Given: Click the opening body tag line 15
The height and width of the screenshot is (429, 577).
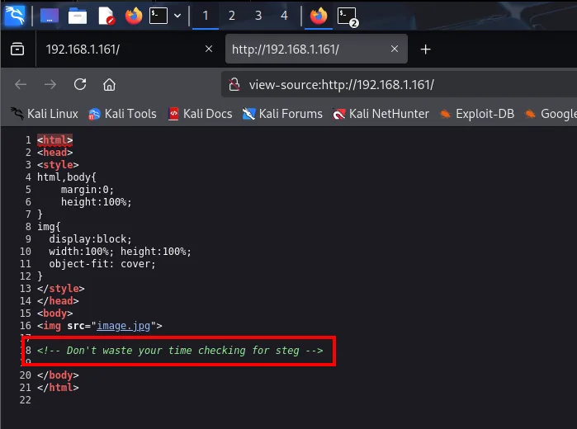Looking at the screenshot, I should pyautogui.click(x=54, y=313).
